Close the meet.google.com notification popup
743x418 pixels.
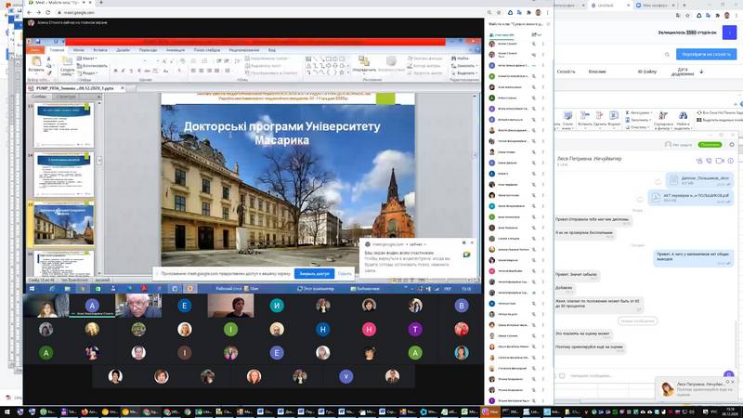472,242
